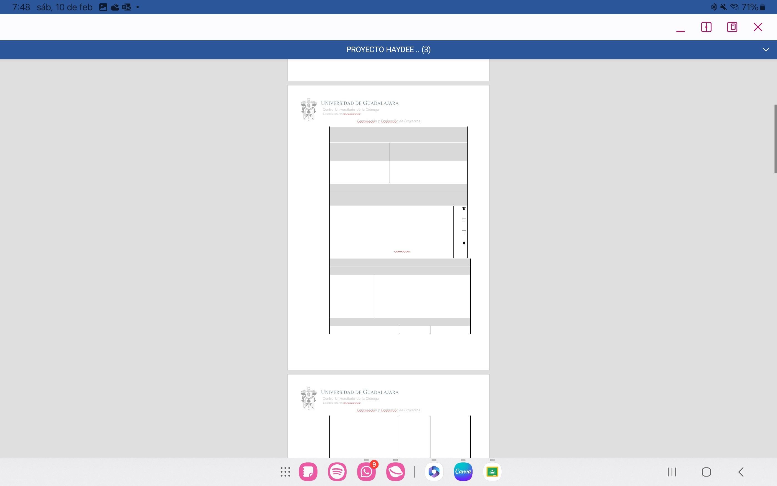The image size is (777, 486).
Task: Check the third empty checkbox
Action: [464, 232]
